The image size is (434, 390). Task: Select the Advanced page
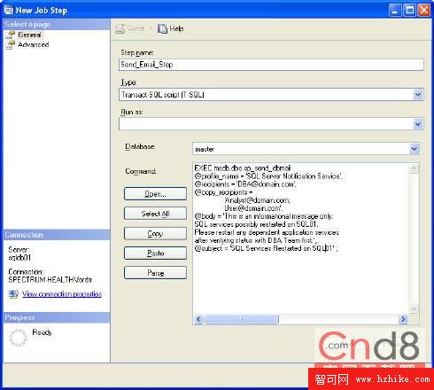[33, 44]
